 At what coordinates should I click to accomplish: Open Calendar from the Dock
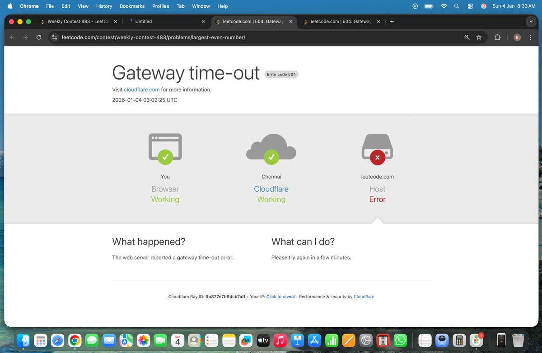click(178, 340)
